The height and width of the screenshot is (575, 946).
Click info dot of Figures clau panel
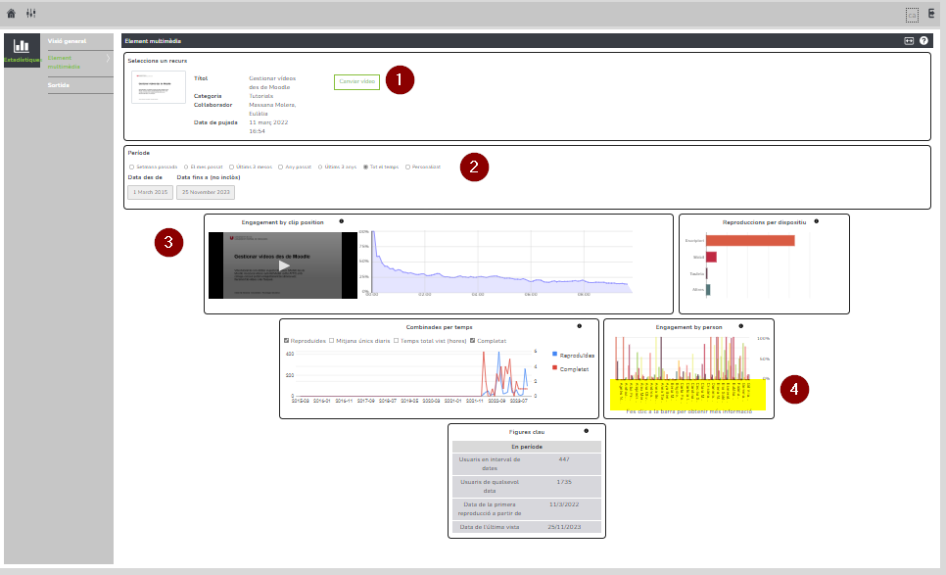click(586, 431)
